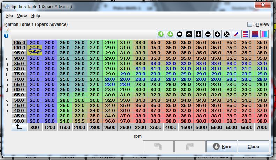
Task: Click the black minus subtract icon
Action: pyautogui.click(x=208, y=34)
